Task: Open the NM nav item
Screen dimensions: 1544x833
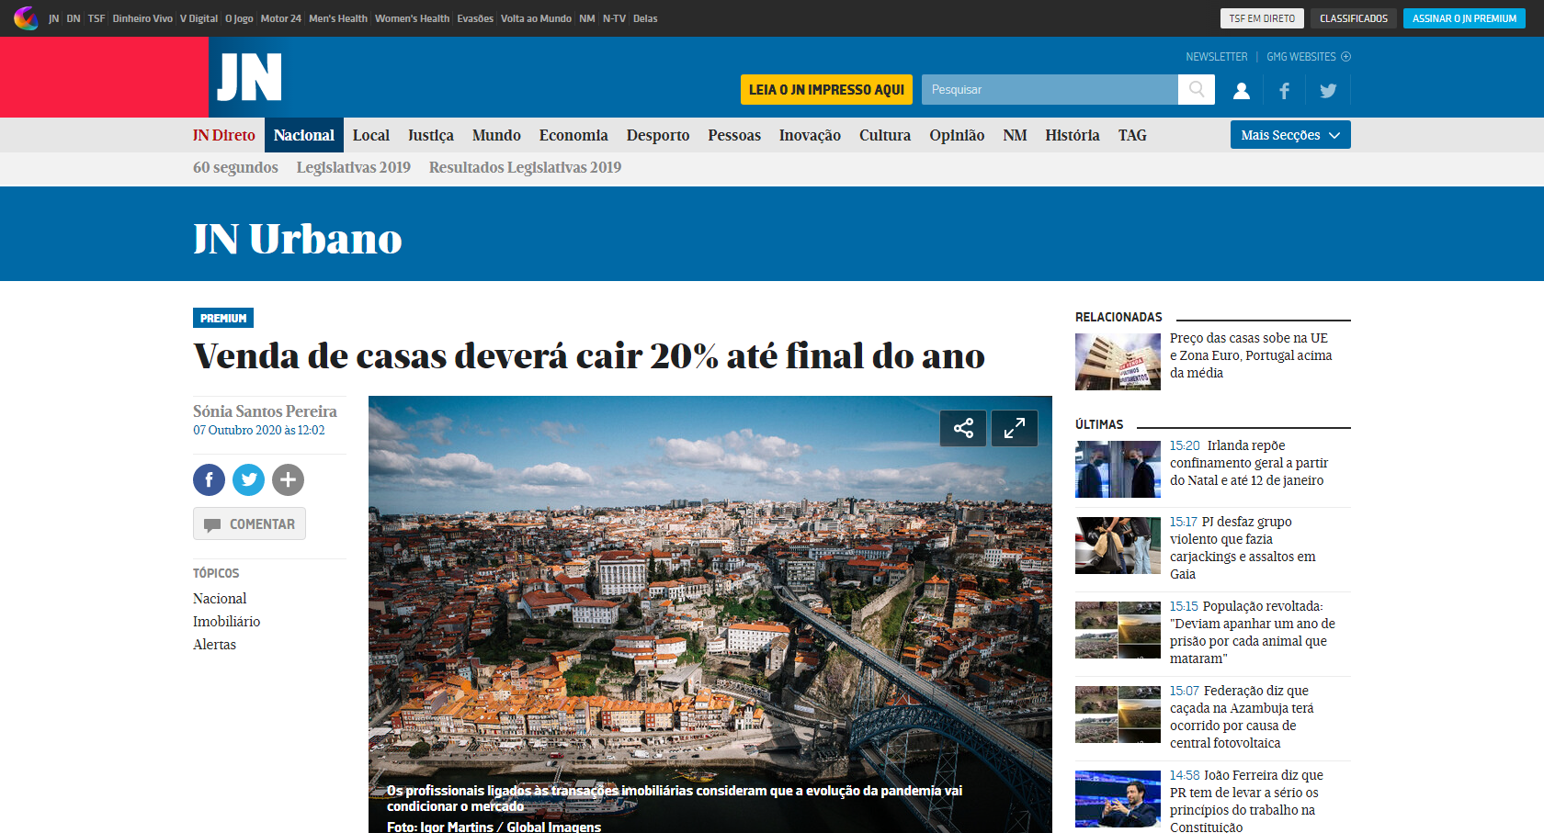Action: click(x=1015, y=135)
